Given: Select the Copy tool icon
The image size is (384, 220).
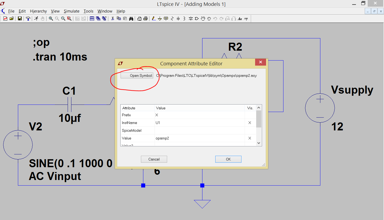Looking at the screenshot, I should [119, 19].
